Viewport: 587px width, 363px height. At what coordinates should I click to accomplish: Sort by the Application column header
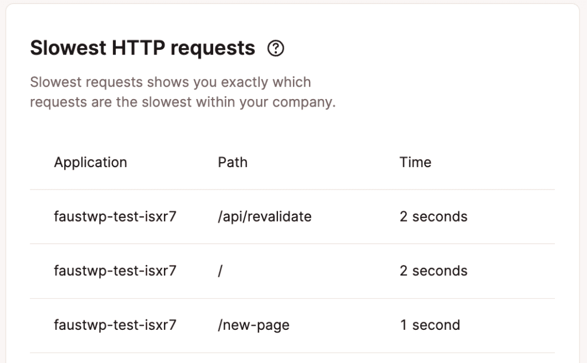click(x=90, y=162)
